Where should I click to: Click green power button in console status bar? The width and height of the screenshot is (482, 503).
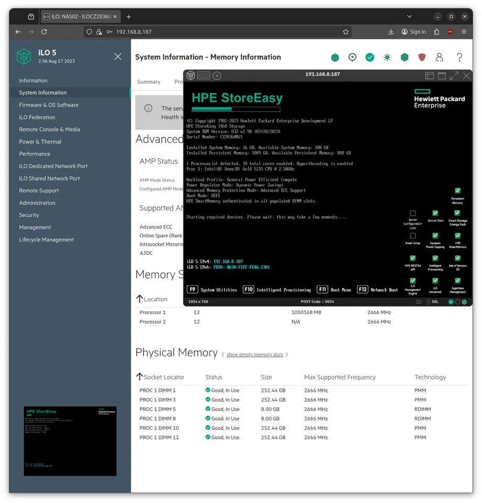(464, 302)
